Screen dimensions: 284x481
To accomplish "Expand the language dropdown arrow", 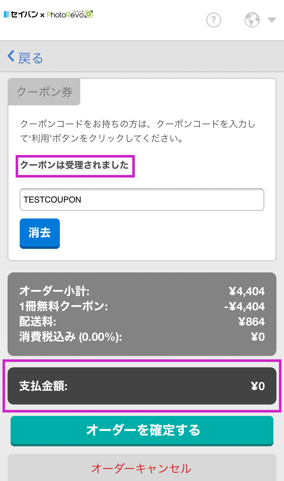I will point(272,20).
